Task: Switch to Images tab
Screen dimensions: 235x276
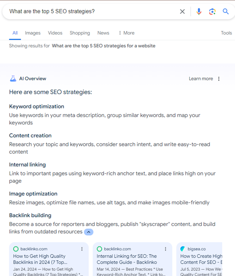Action: [33, 33]
